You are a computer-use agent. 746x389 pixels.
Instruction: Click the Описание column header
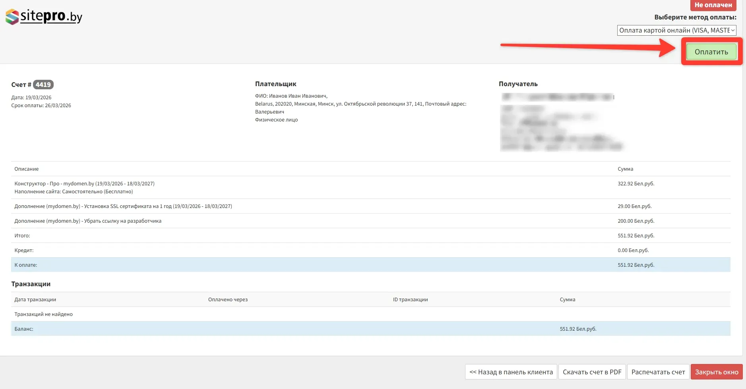27,169
